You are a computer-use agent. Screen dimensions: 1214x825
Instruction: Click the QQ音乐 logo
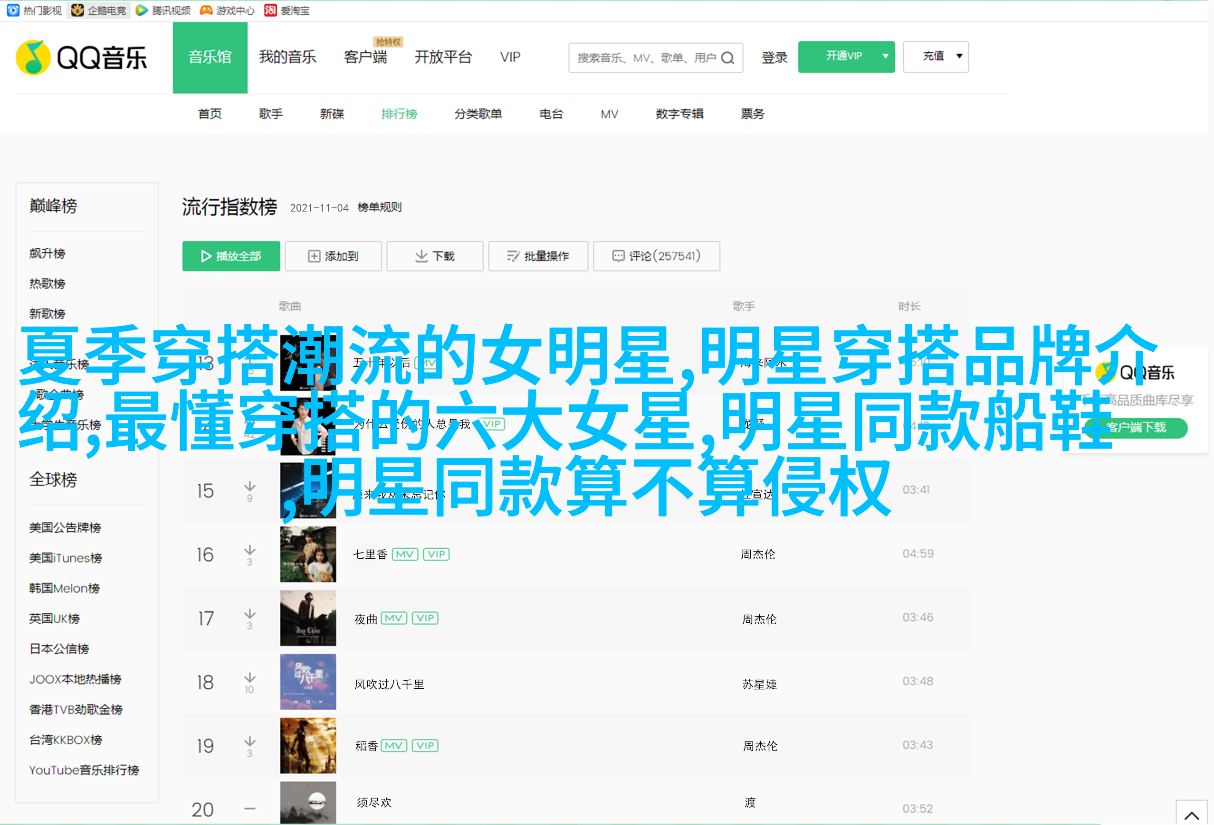[81, 57]
